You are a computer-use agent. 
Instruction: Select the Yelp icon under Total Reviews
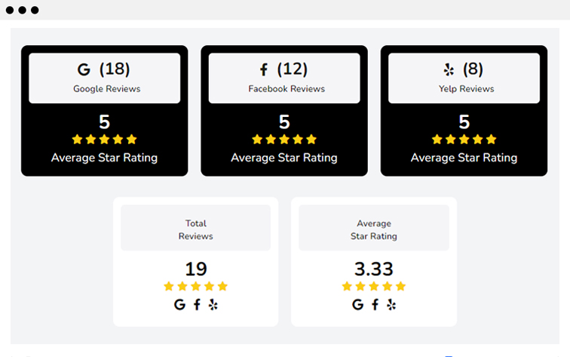pos(213,305)
